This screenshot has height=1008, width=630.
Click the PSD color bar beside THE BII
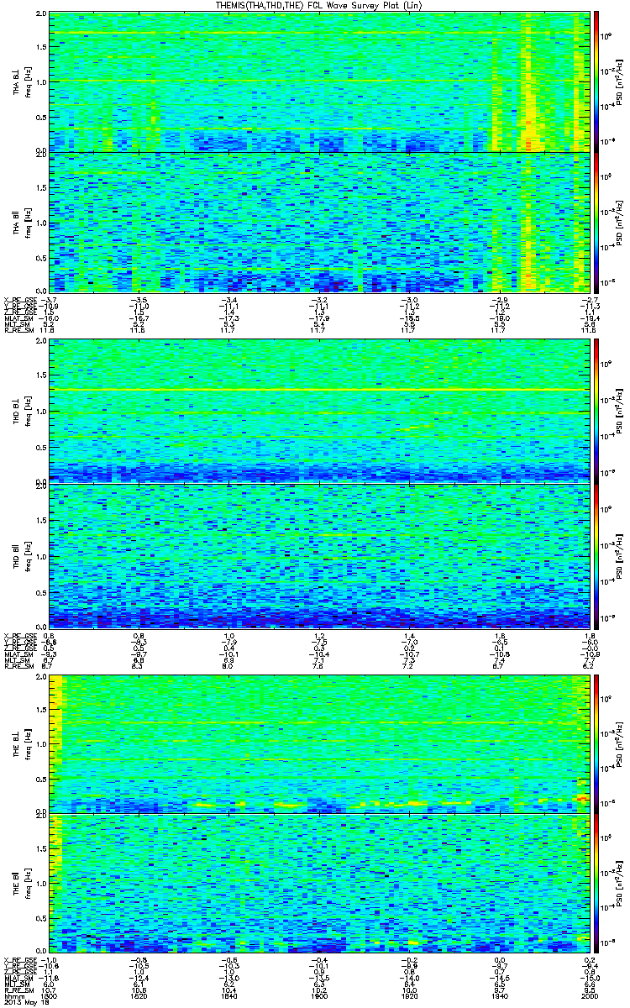[x=597, y=884]
